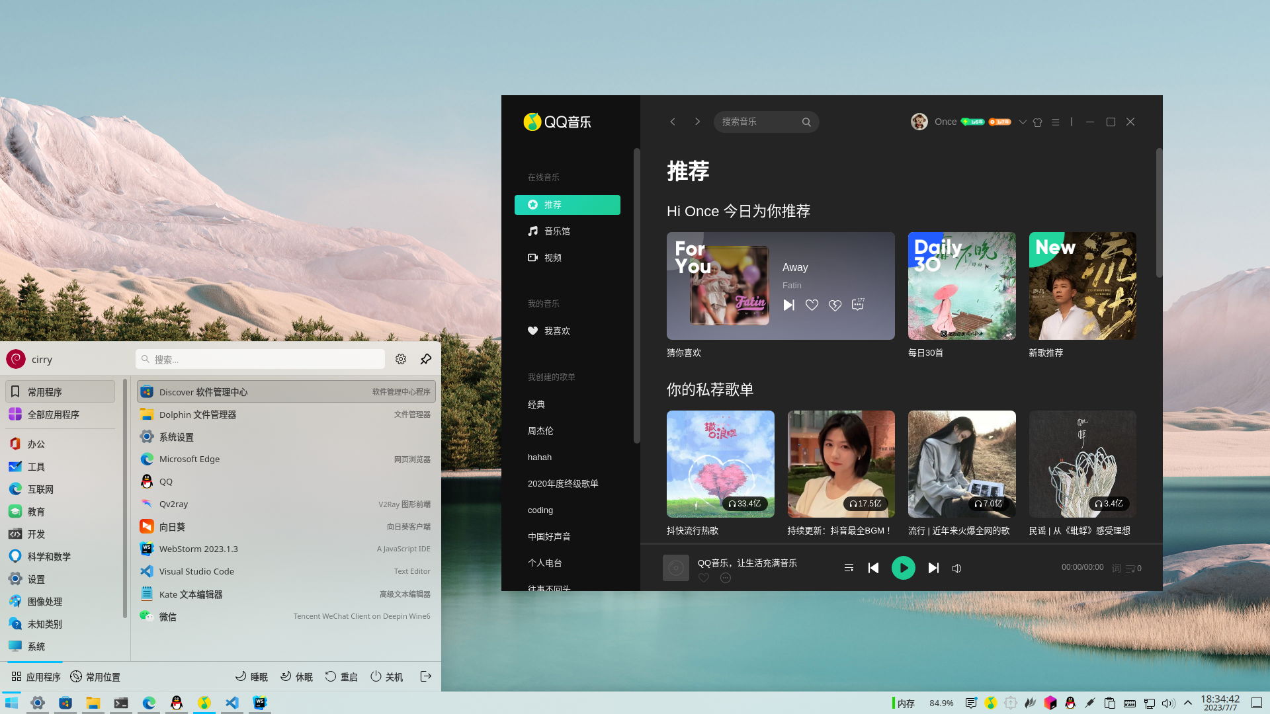Skip to next track in player bar

coord(933,568)
